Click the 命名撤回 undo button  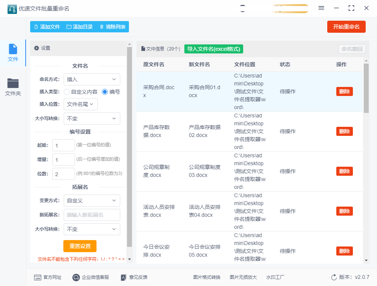(352, 49)
